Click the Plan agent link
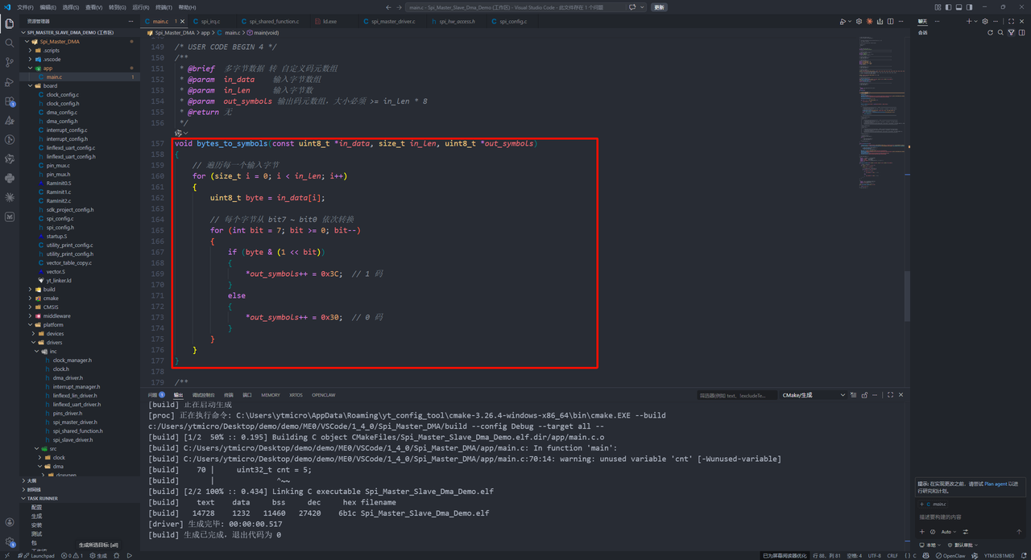This screenshot has height=560, width=1031. 995,484
